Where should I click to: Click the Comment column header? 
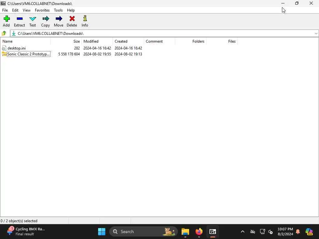(x=159, y=41)
